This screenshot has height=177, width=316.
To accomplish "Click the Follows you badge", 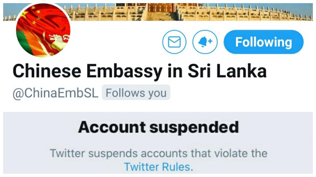I will 136,93.
